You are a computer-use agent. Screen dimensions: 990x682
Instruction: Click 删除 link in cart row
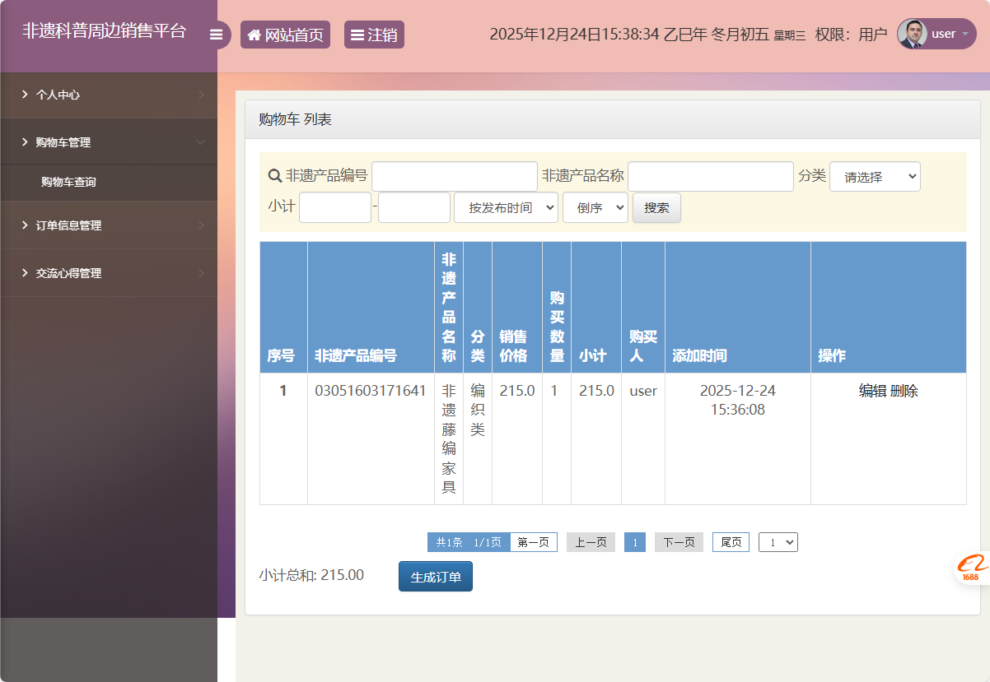pyautogui.click(x=904, y=391)
